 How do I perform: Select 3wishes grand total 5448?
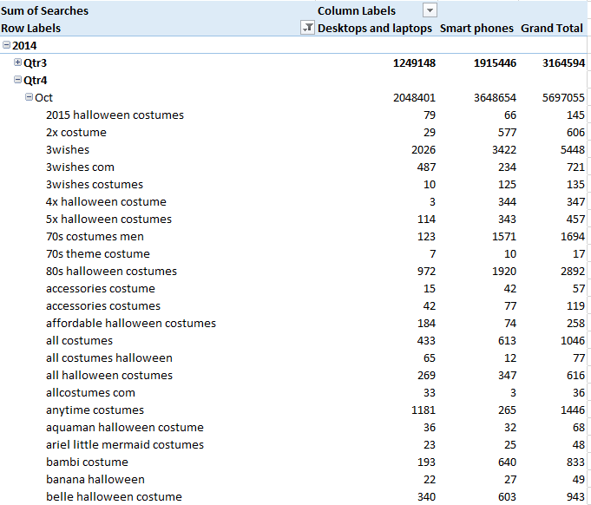[x=573, y=149]
